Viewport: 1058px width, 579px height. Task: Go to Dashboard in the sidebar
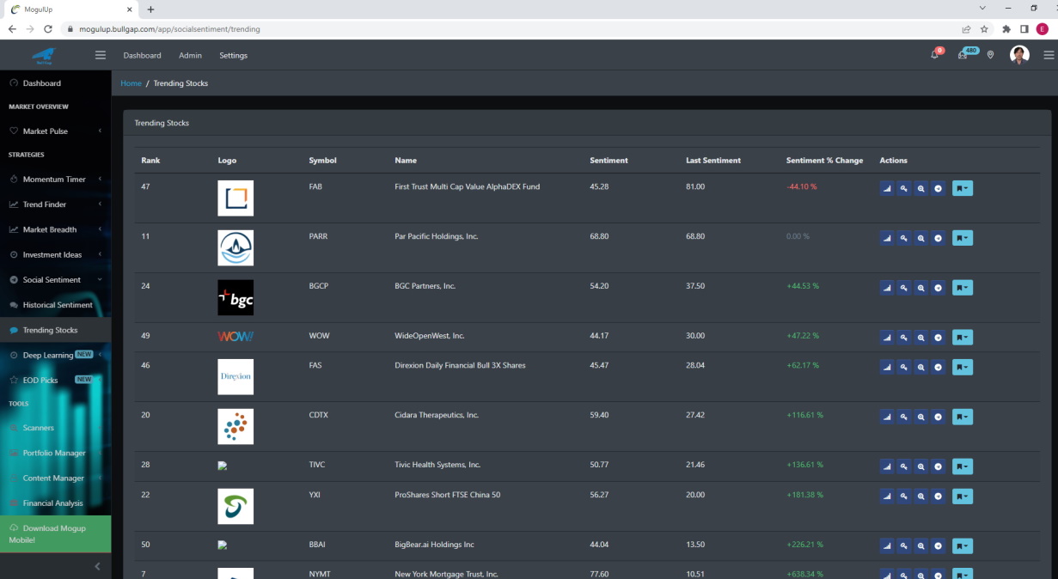pos(55,83)
